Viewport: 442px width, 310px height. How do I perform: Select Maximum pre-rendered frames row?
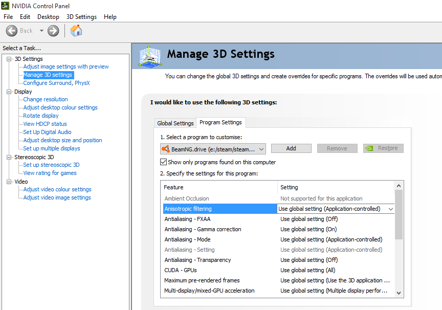pos(279,280)
